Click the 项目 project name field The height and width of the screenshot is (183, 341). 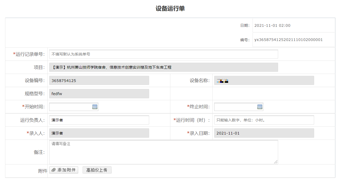163,67
